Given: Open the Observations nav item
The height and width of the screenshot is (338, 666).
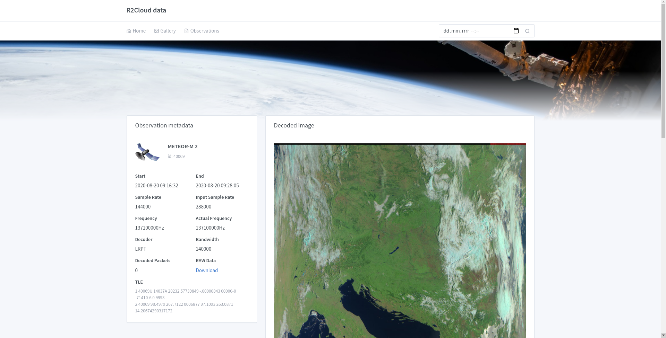Looking at the screenshot, I should (202, 31).
